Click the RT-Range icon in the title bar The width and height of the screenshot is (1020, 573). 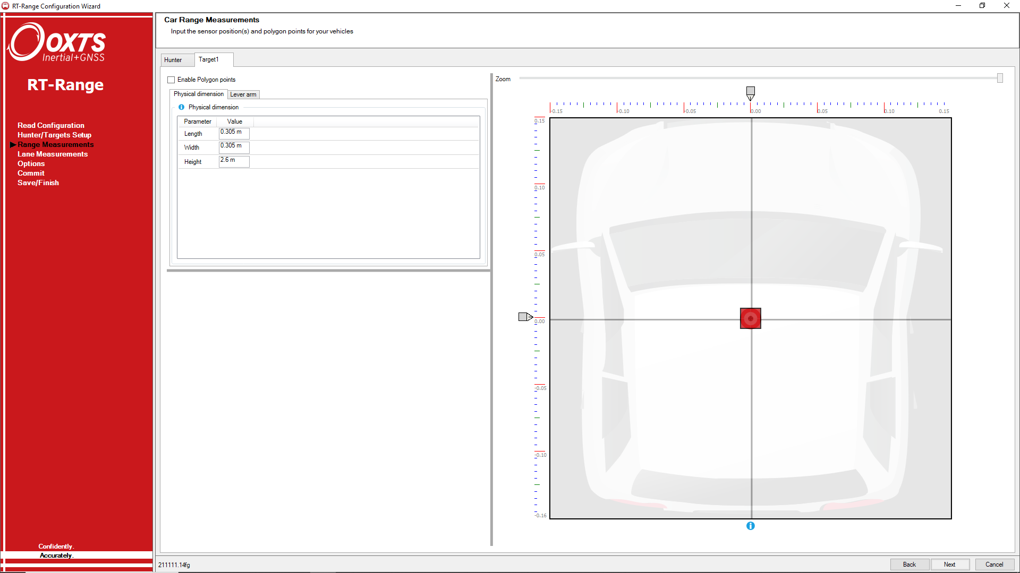(x=5, y=6)
